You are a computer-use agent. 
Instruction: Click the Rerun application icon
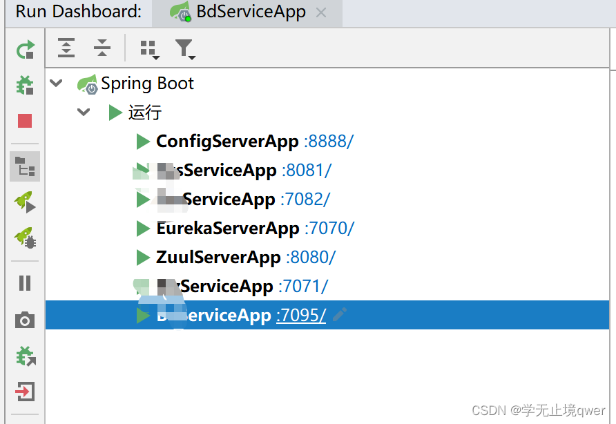click(x=25, y=50)
